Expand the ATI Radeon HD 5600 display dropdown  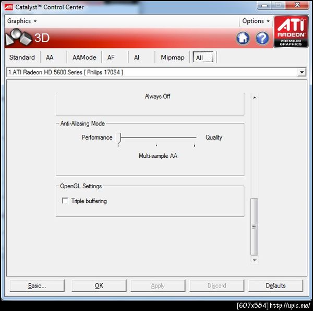tap(302, 72)
